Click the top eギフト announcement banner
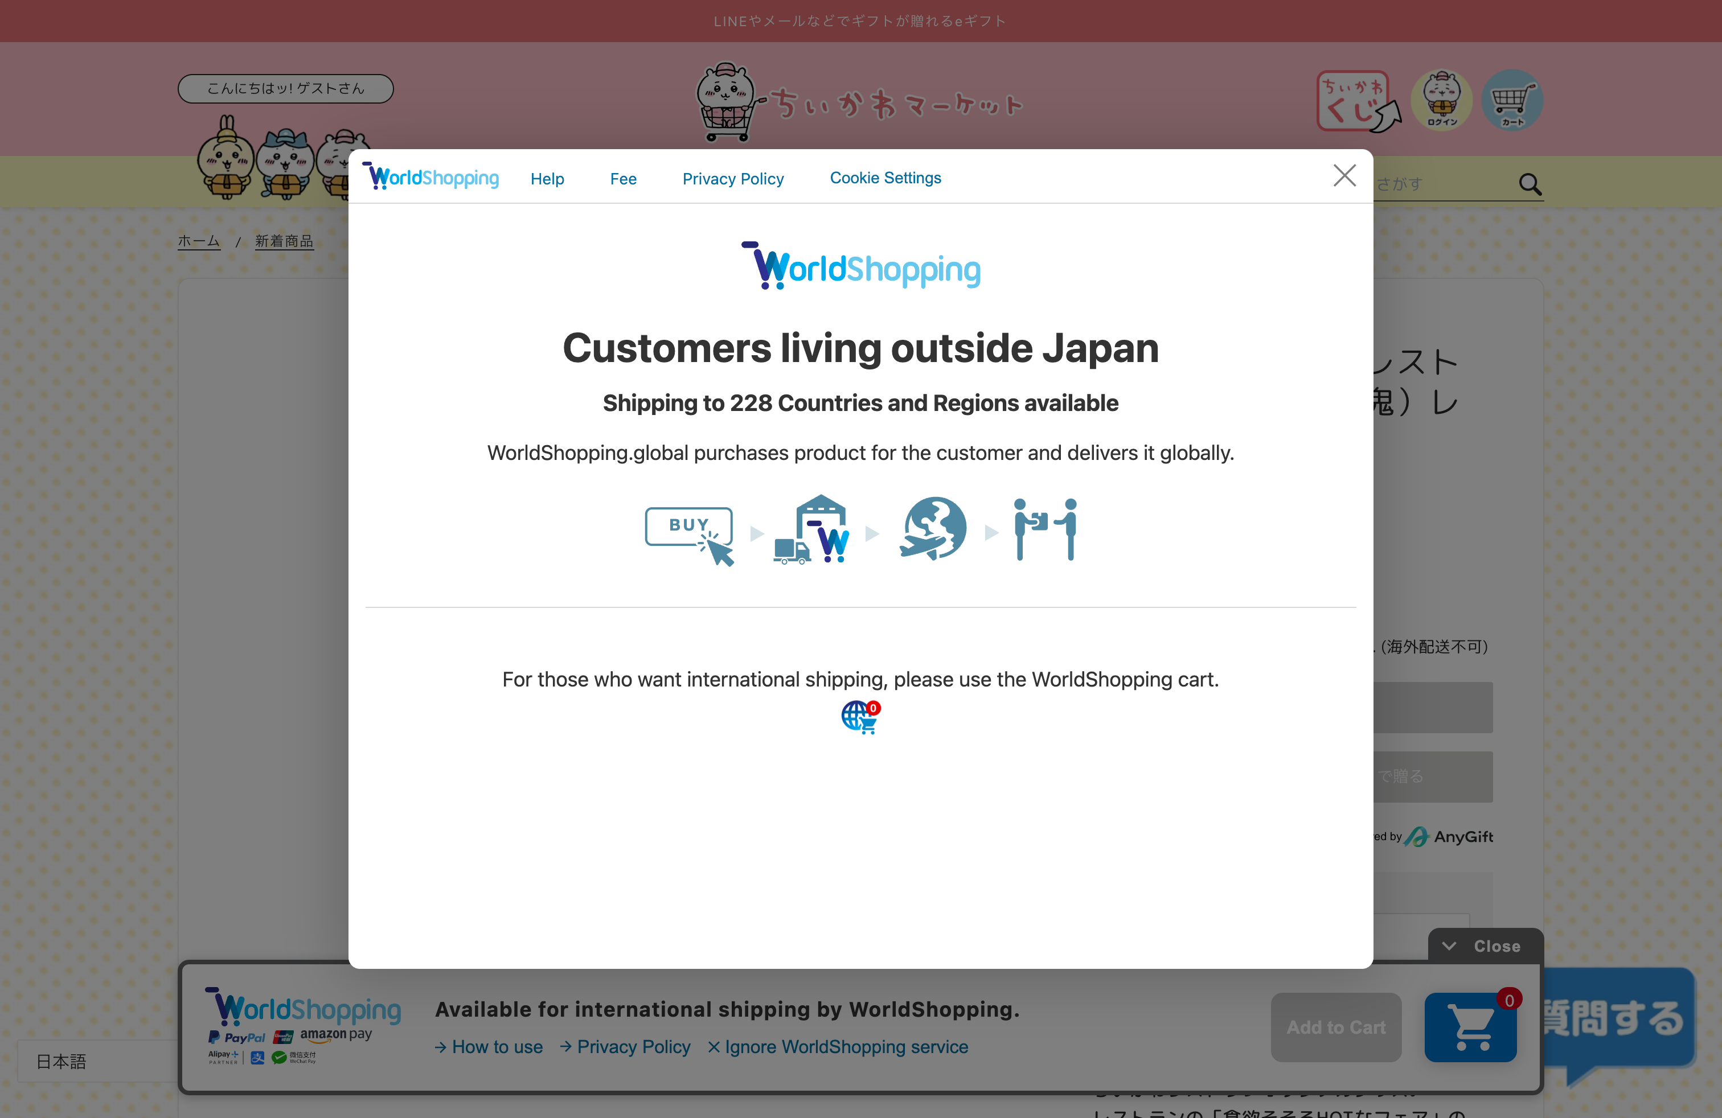This screenshot has width=1722, height=1118. click(861, 21)
